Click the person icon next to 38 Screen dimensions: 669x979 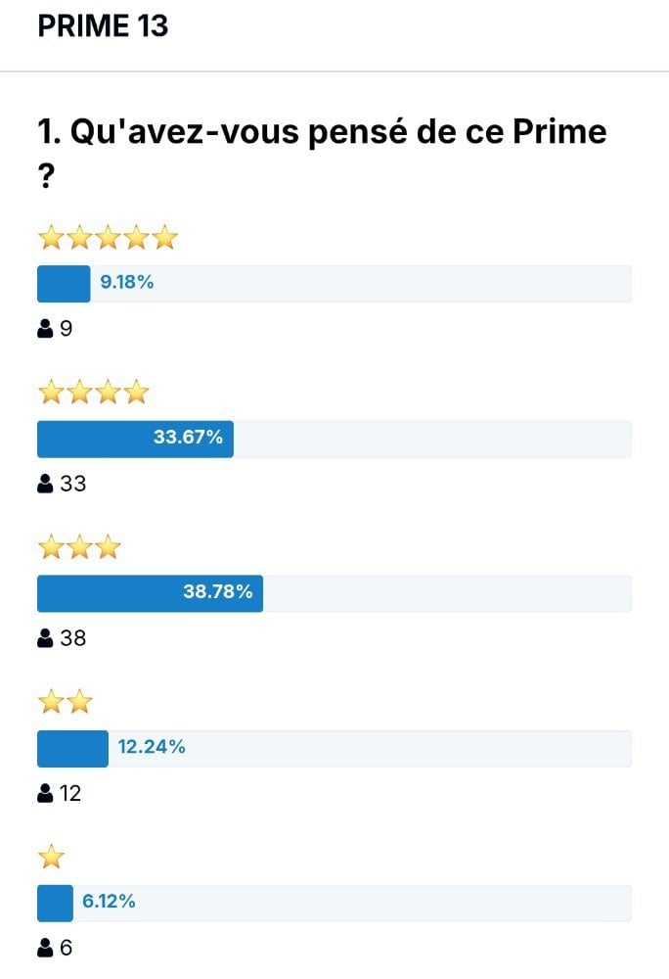click(45, 638)
